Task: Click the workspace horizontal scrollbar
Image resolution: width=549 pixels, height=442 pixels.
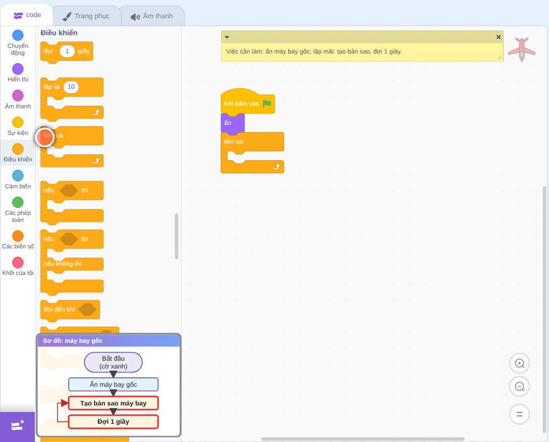Action: [x=363, y=439]
